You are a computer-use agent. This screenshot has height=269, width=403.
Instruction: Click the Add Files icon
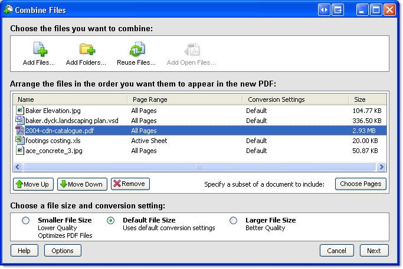coord(39,49)
